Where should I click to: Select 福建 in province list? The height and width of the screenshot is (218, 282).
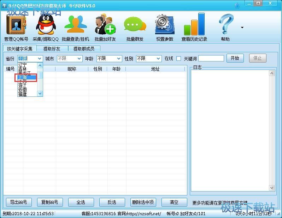pos(27,94)
